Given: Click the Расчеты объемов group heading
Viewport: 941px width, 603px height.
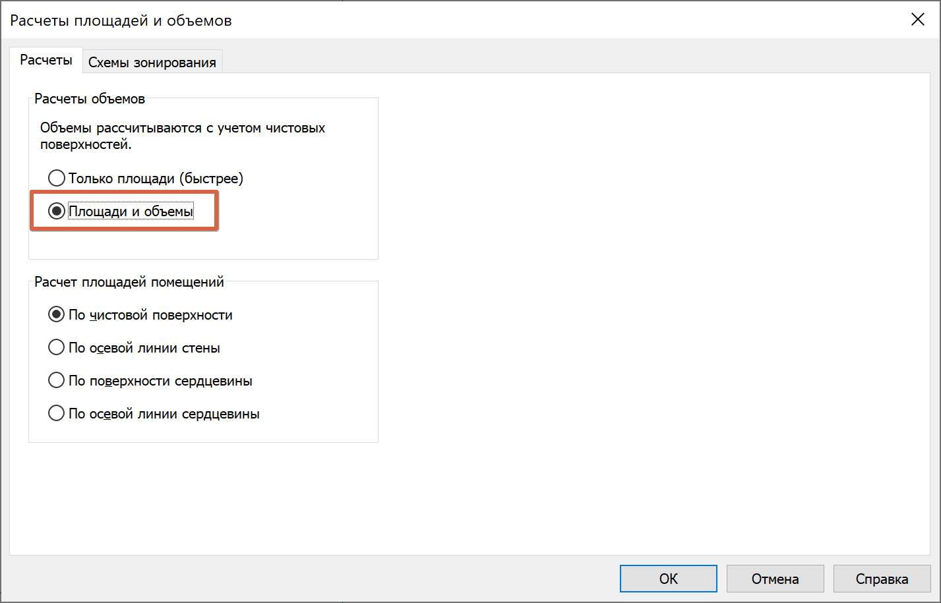Looking at the screenshot, I should [90, 99].
